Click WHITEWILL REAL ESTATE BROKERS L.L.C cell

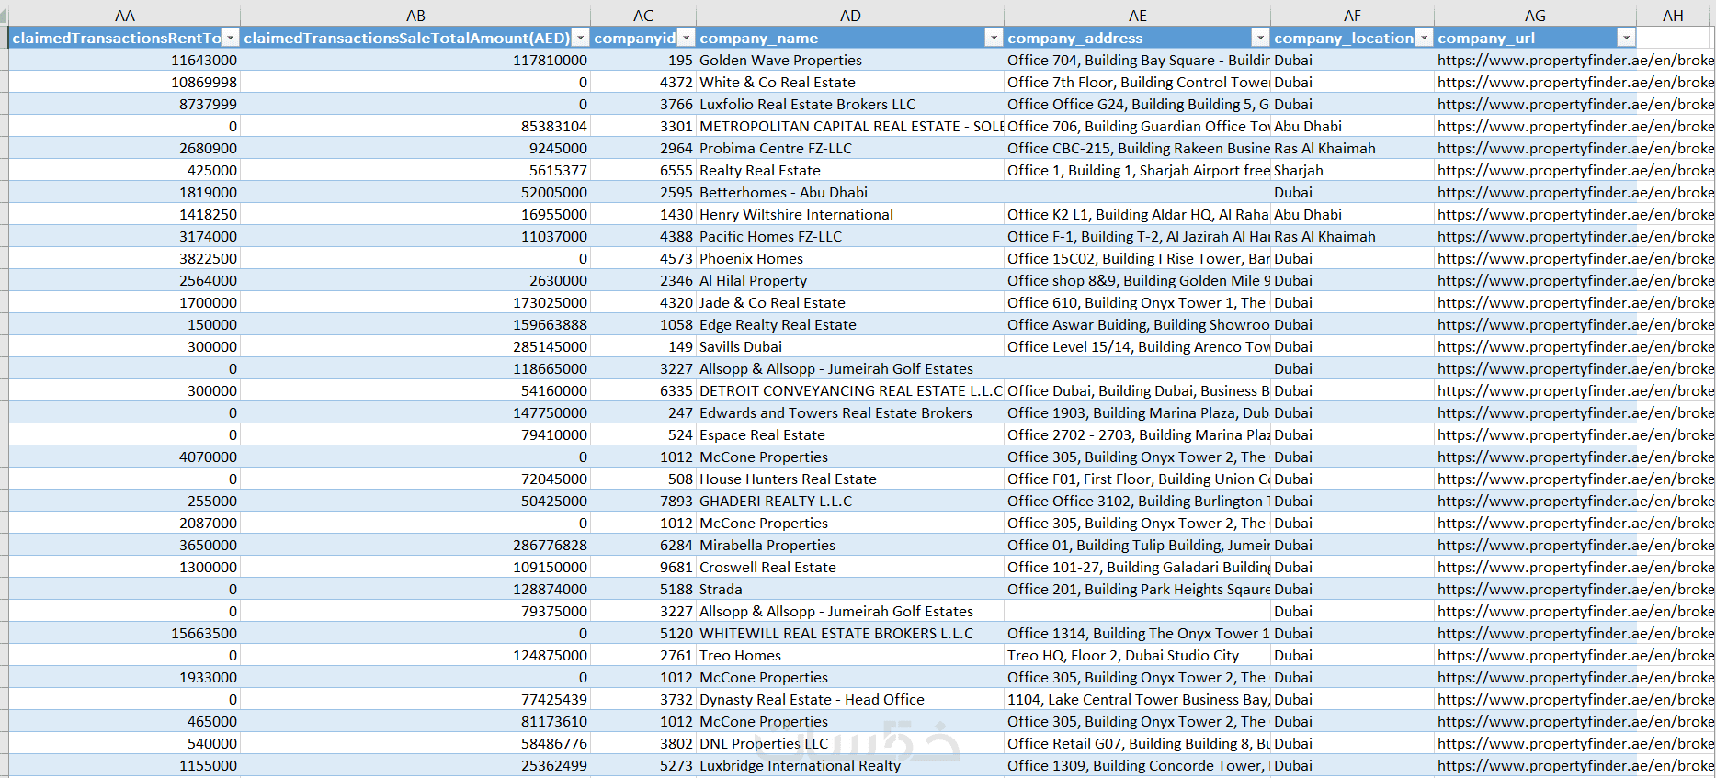click(850, 633)
